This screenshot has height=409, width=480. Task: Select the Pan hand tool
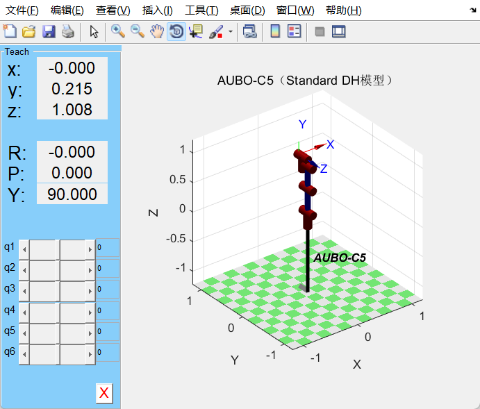157,31
